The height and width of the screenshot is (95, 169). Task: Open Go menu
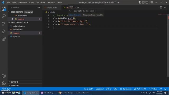37,2
